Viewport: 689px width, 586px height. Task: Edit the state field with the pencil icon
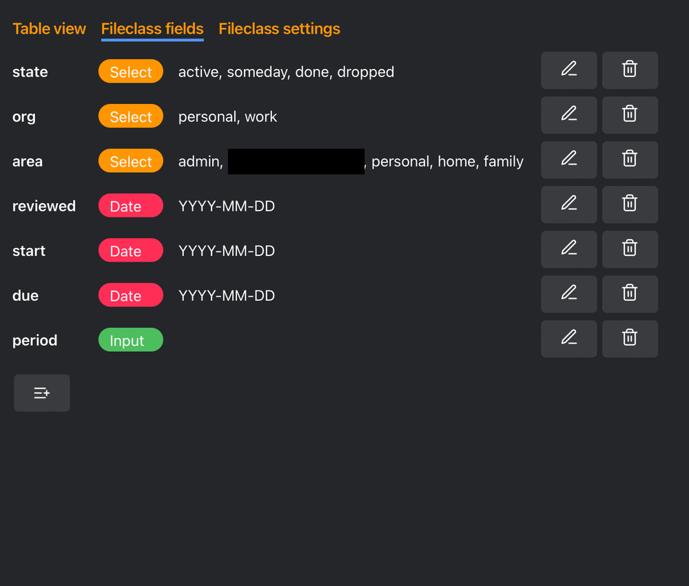point(568,70)
